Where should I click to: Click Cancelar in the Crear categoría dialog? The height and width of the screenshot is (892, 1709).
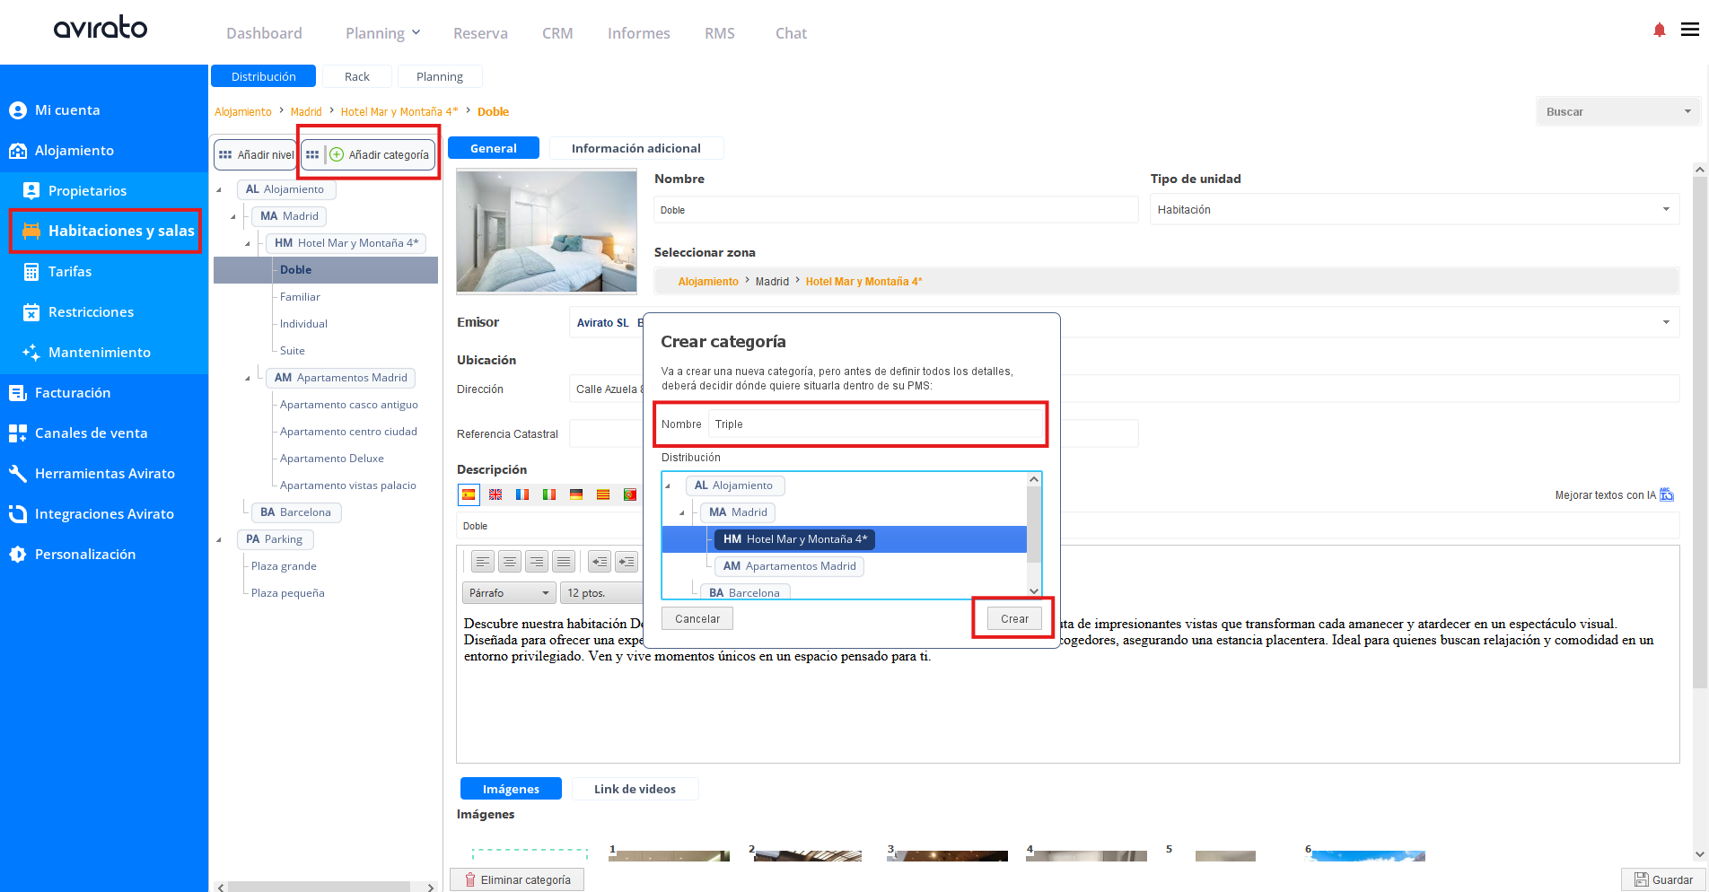coord(697,618)
